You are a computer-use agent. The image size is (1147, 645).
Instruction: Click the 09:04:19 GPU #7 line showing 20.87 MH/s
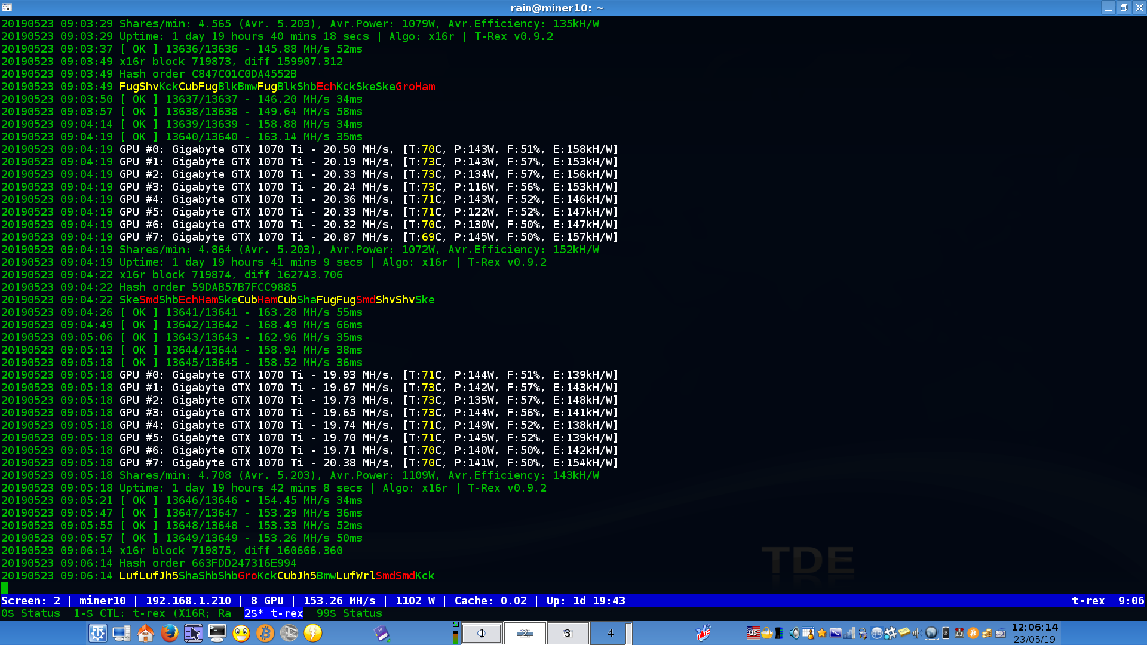309,237
